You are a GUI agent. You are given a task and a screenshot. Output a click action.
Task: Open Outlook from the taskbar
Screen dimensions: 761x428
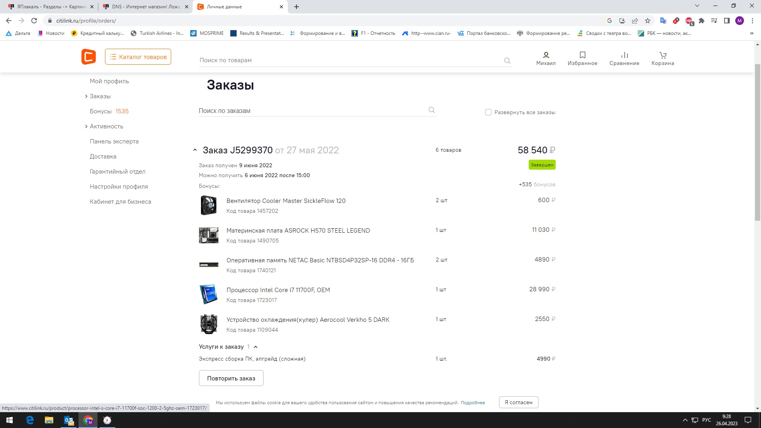coord(69,420)
